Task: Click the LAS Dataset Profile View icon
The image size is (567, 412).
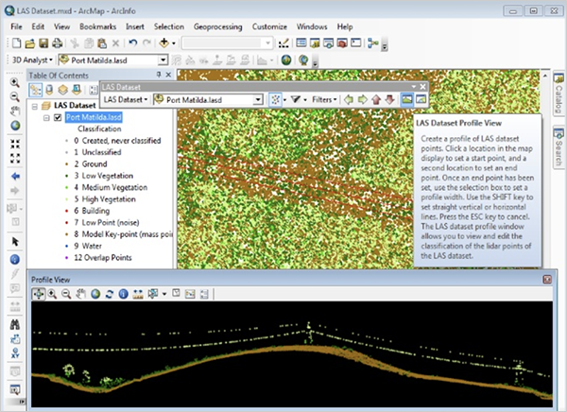Action: tap(407, 99)
